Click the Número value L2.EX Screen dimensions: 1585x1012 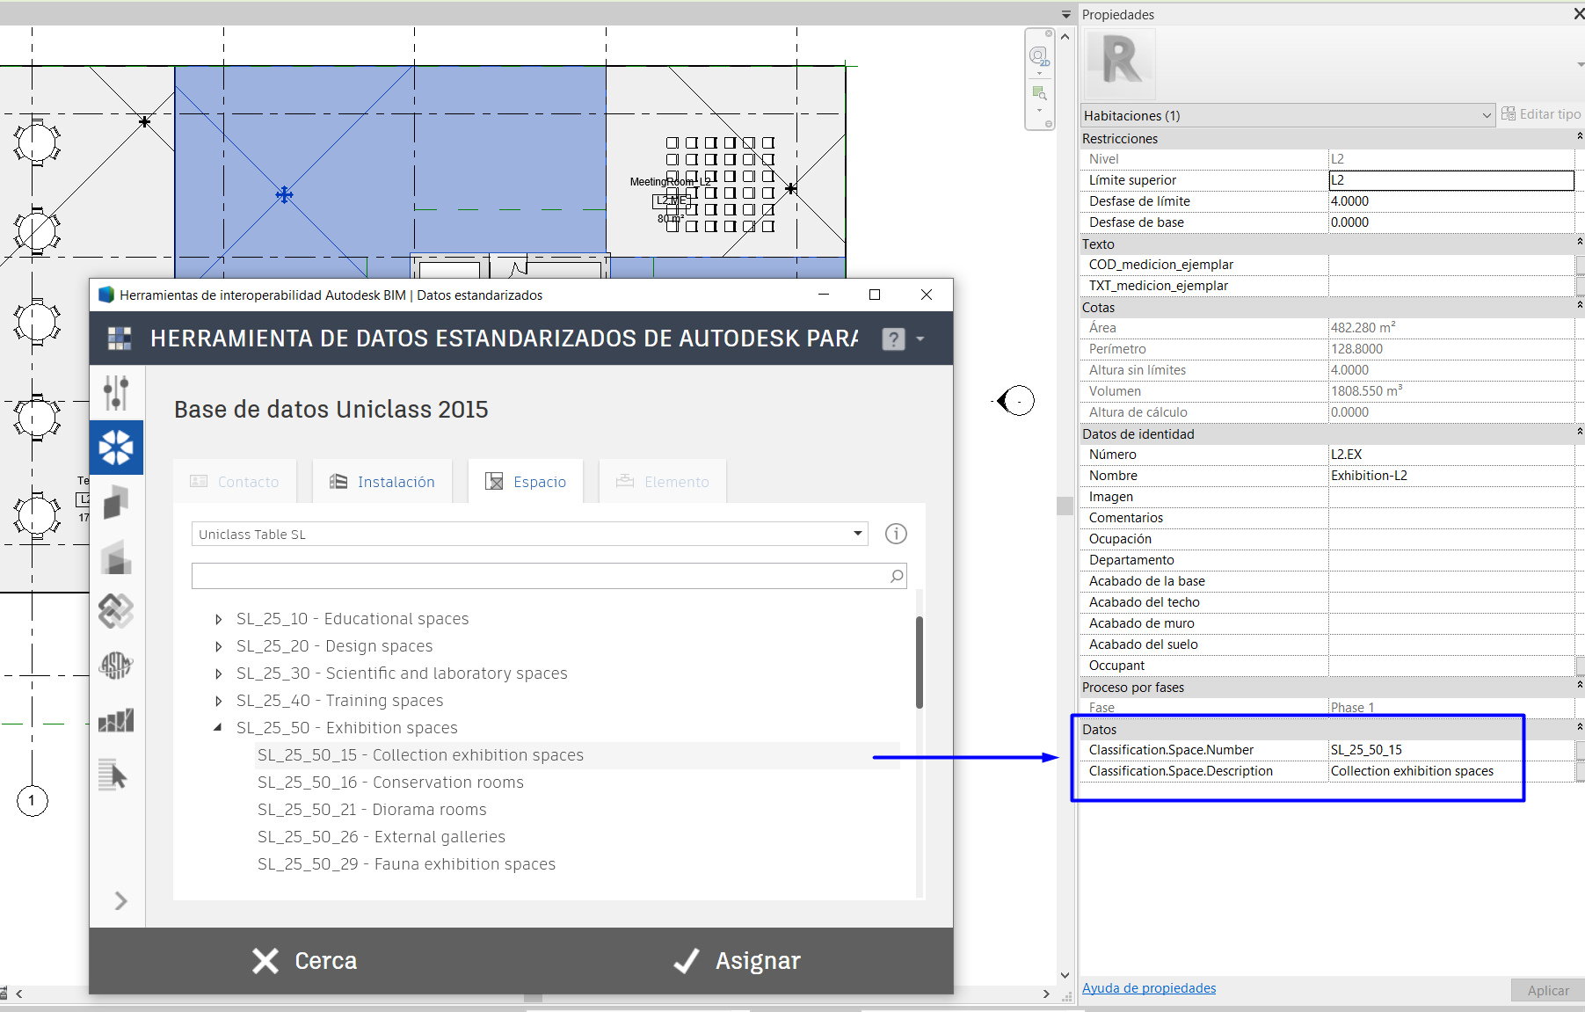click(x=1451, y=455)
